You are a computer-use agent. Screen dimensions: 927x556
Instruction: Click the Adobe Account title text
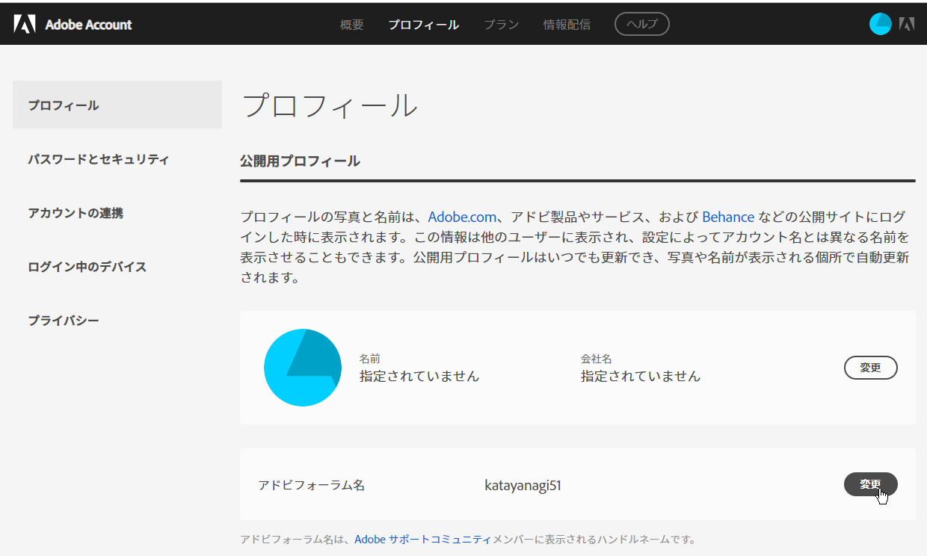pos(88,25)
